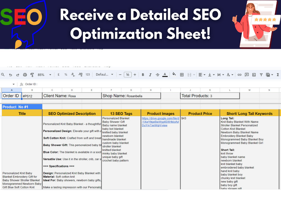Open horizontal align dropdown
The image size is (281, 211).
point(202,75)
